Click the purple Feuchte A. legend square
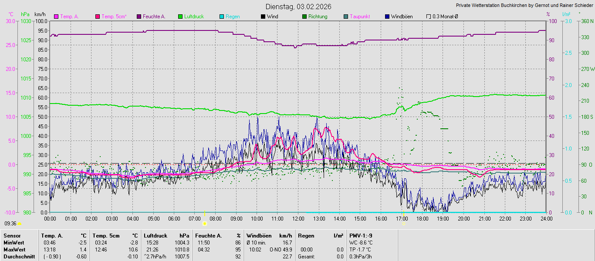Screen dimensions: 595x261 139,17
